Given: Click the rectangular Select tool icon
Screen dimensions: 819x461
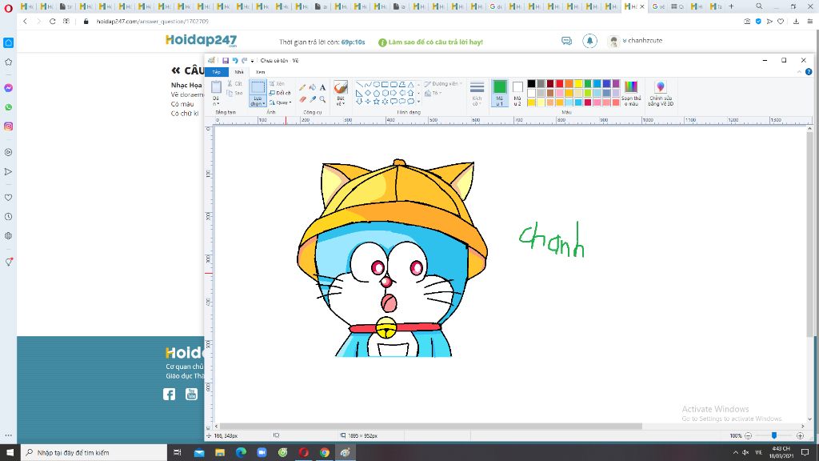Looking at the screenshot, I should (258, 87).
